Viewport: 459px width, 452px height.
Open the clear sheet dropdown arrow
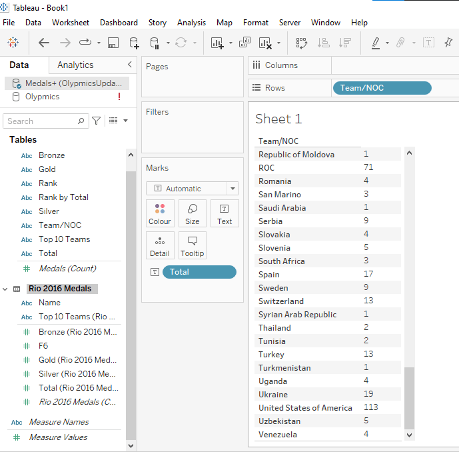[x=278, y=43]
